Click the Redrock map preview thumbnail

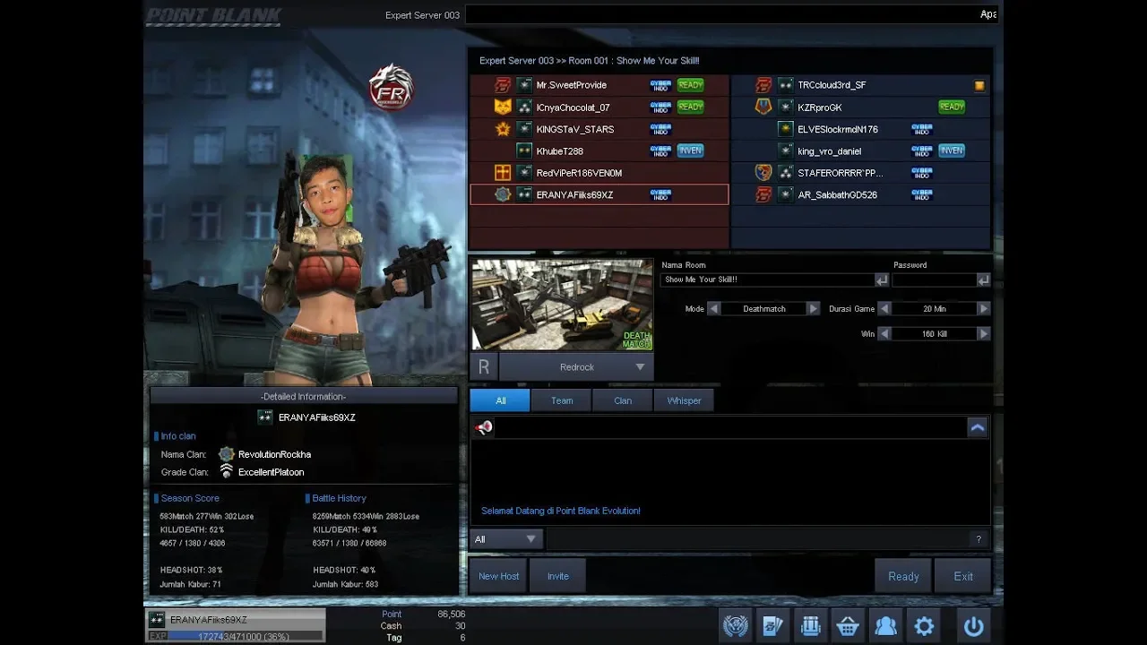(562, 305)
